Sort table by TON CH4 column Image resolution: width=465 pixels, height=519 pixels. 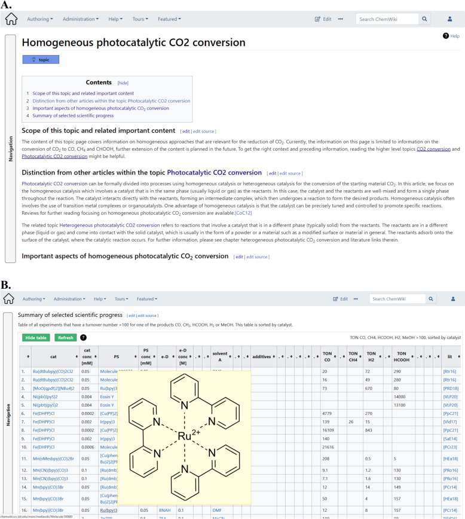coord(360,356)
